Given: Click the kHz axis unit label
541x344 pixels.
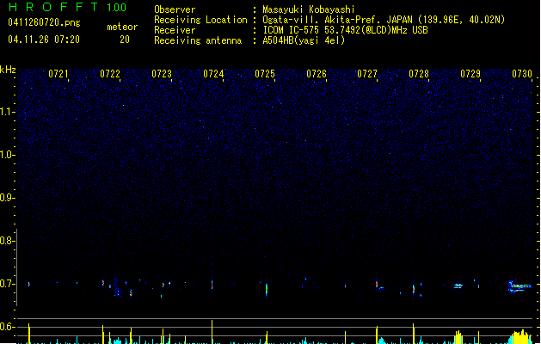Looking at the screenshot, I should click(x=8, y=70).
